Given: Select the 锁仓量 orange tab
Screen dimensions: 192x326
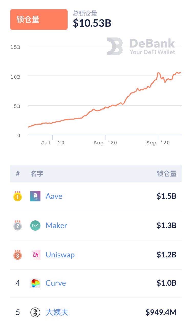Looking at the screenshot, I should pyautogui.click(x=39, y=20).
